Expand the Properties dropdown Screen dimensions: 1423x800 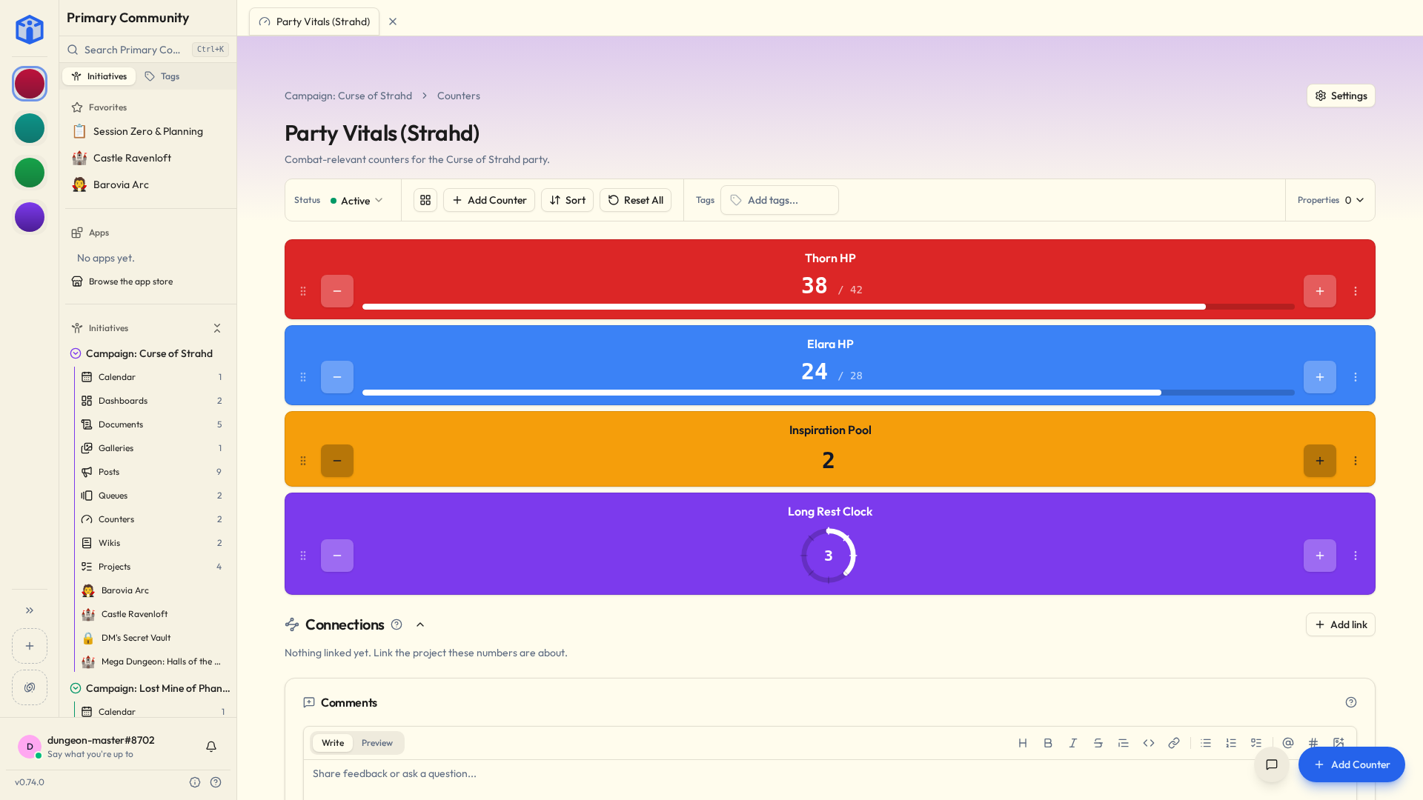point(1330,200)
